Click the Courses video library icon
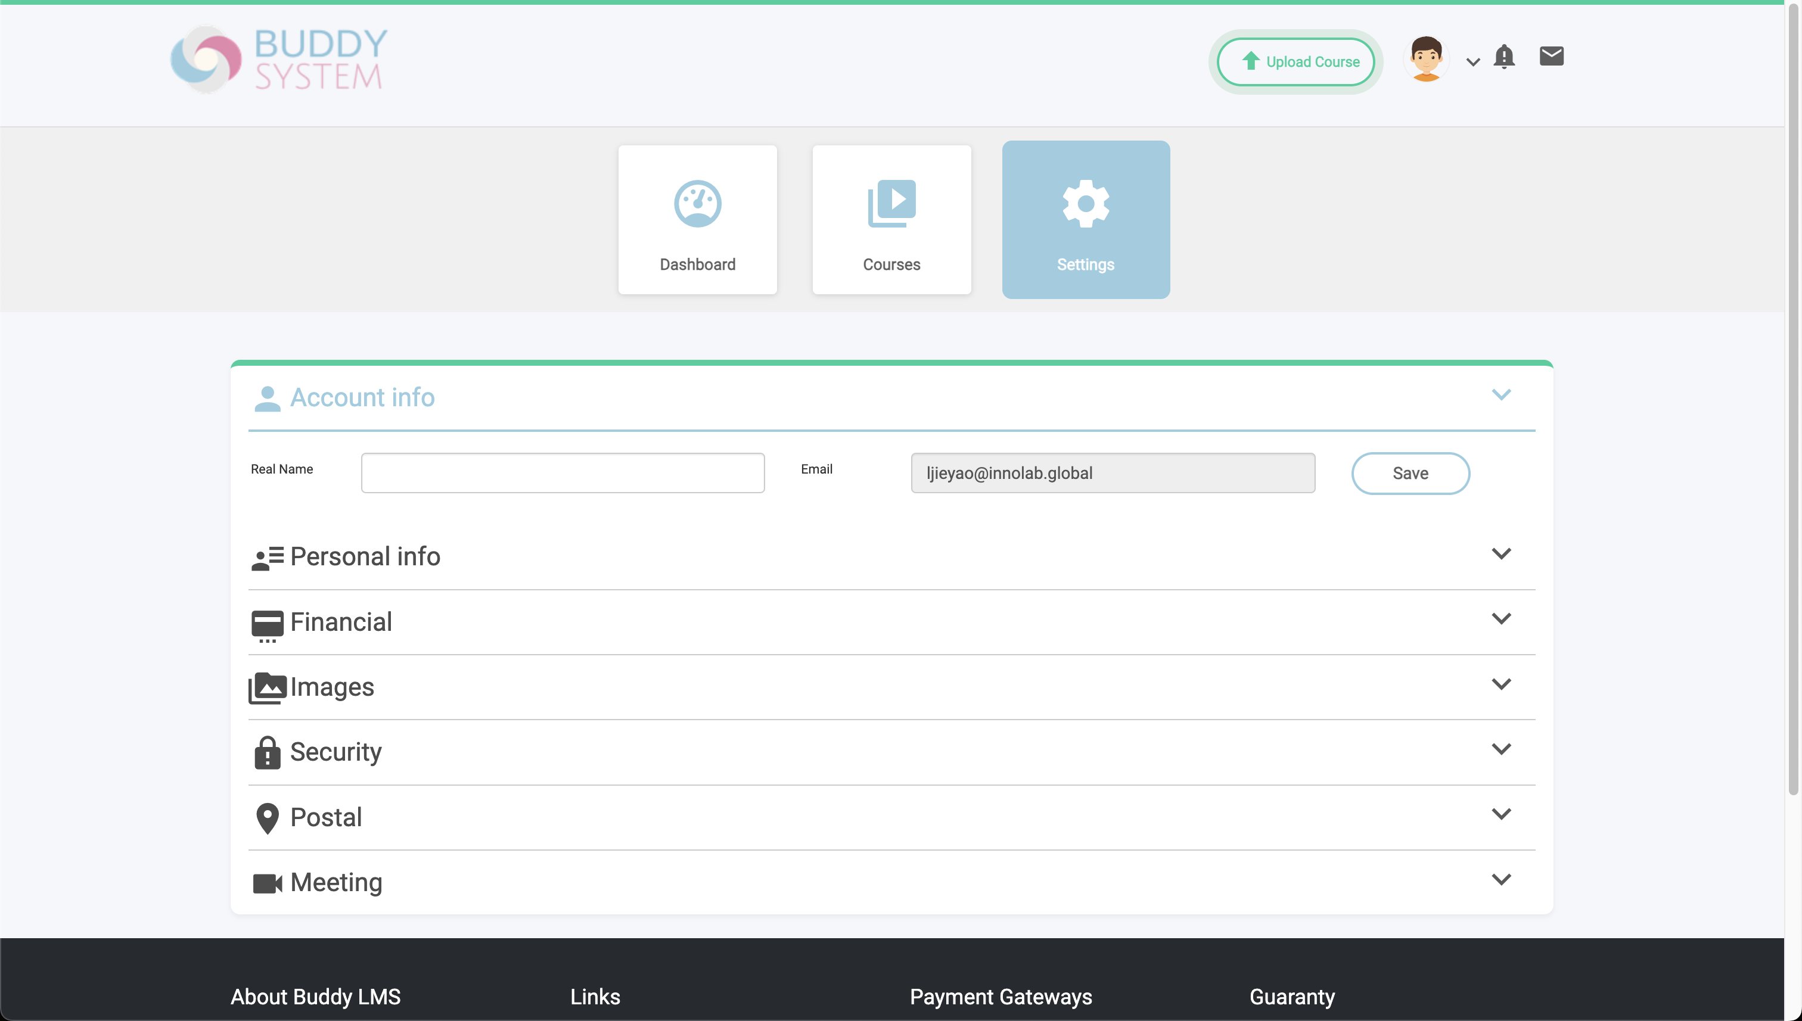1802x1021 pixels. coord(891,204)
